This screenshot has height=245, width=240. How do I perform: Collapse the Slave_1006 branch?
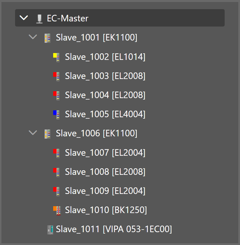click(33, 133)
